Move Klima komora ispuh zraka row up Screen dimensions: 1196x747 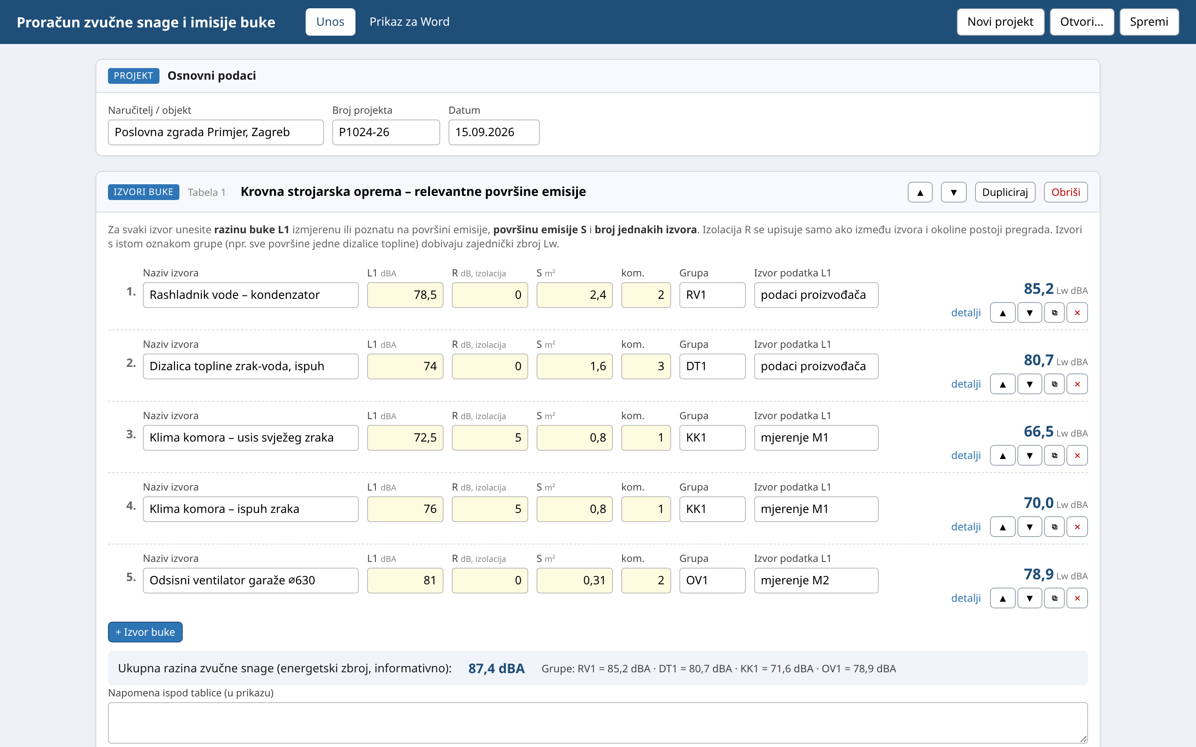(1002, 527)
